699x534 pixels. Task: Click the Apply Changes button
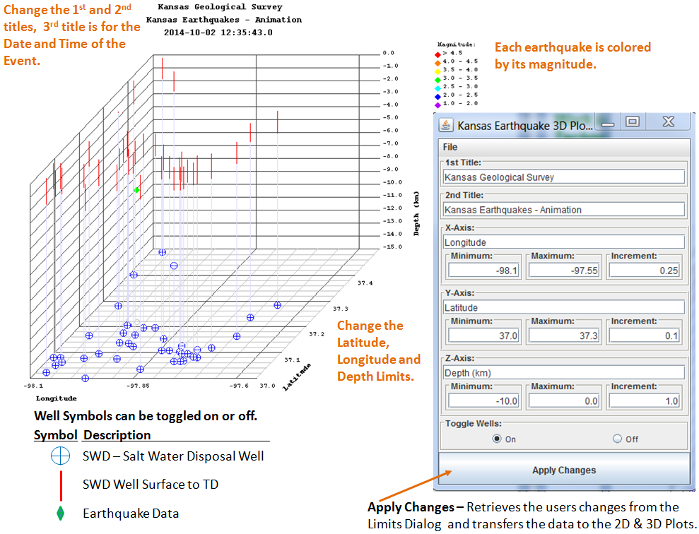[564, 470]
